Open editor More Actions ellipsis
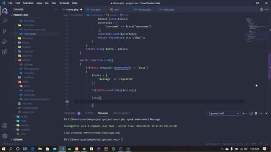Image resolution: width=271 pixels, height=152 pixels. click(266, 9)
